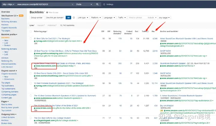
Task: Open the Any target dropdown
Action: [x=164, y=18]
